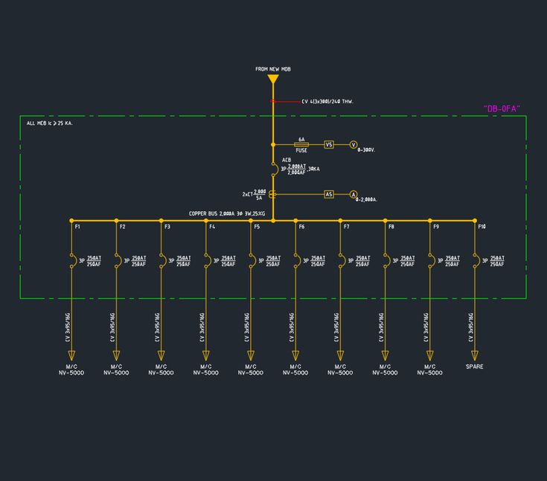Select the F2 feeder breaker symbol

click(118, 261)
